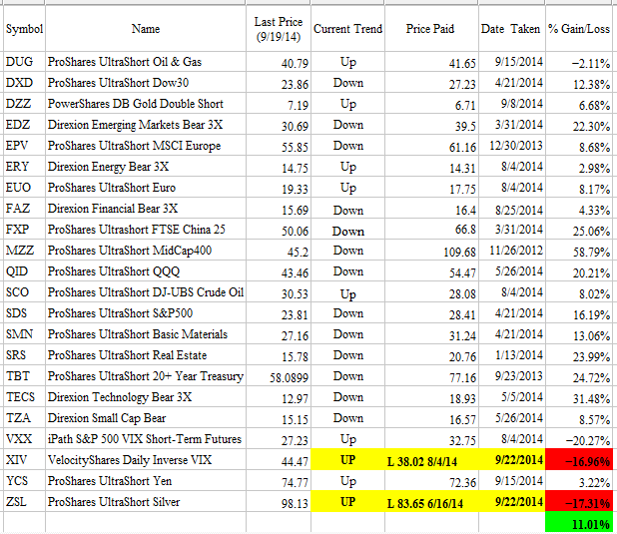Click ProShares UltraShort S&P500 name

(146, 313)
